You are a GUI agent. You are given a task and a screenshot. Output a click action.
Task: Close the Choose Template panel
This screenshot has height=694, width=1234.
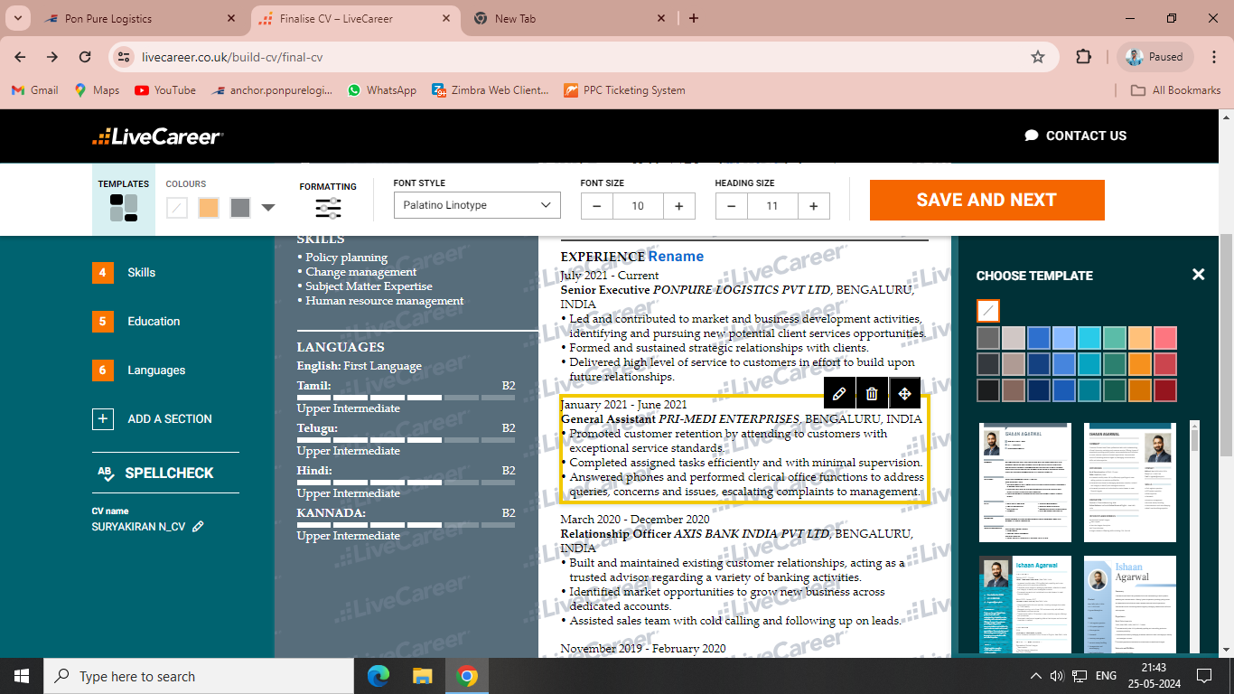(1198, 275)
